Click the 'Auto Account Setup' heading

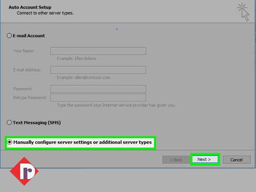tap(30, 7)
